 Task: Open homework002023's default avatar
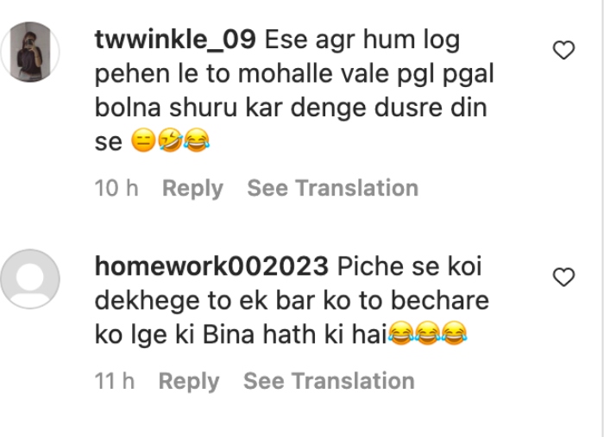pyautogui.click(x=30, y=279)
